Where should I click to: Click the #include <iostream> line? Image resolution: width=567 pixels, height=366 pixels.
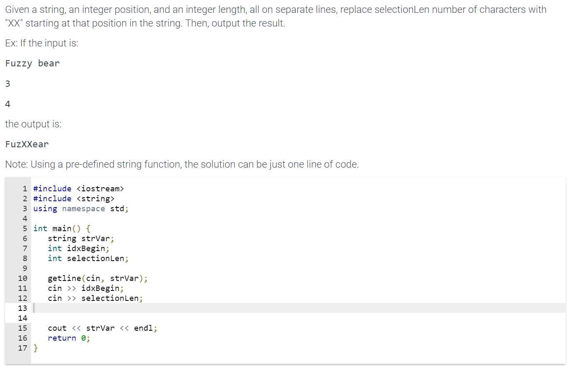[79, 188]
